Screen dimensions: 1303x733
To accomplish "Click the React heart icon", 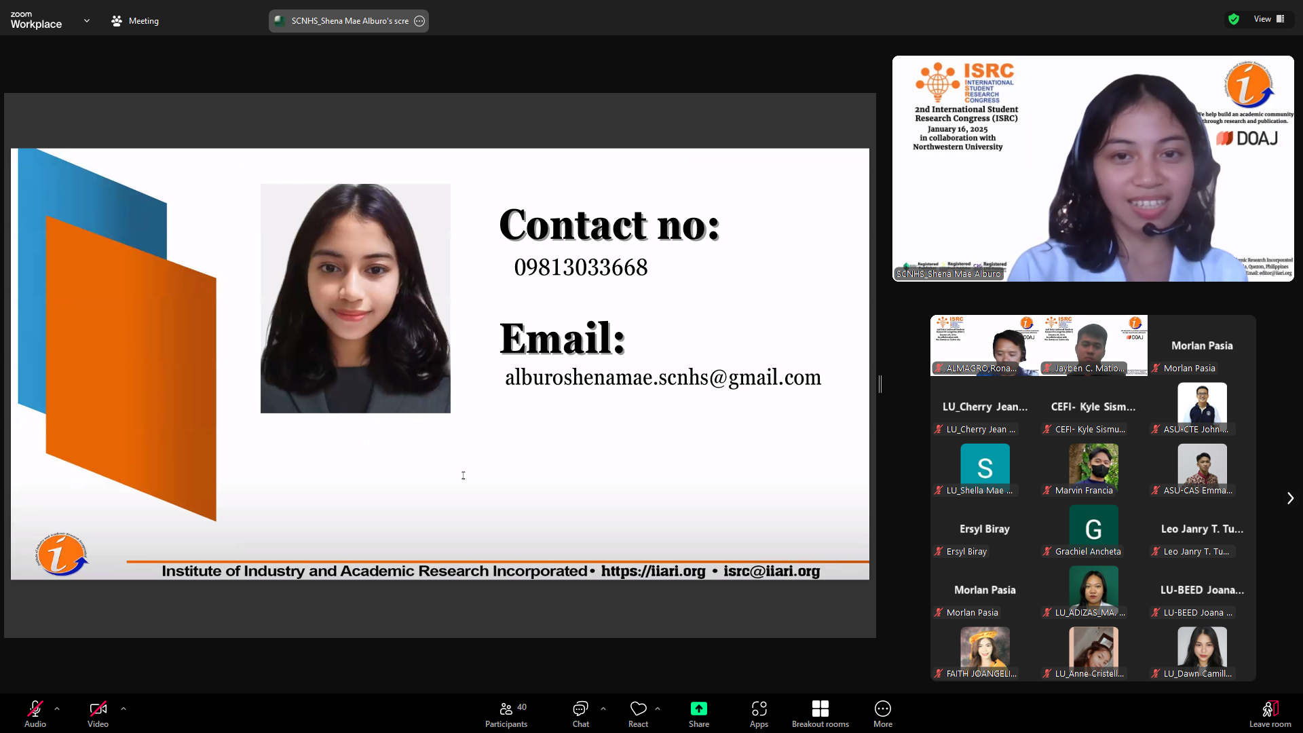I will 638,709.
